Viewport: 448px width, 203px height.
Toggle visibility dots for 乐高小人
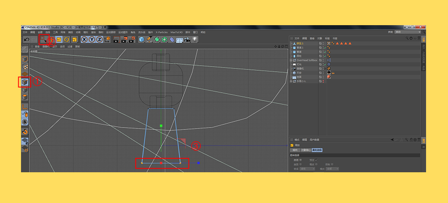[x=323, y=81]
